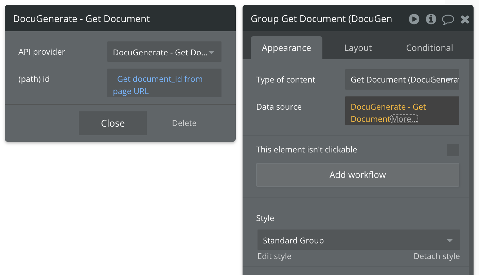Open the info icon in Group panel header
Viewport: 479px width, 275px height.
click(431, 19)
